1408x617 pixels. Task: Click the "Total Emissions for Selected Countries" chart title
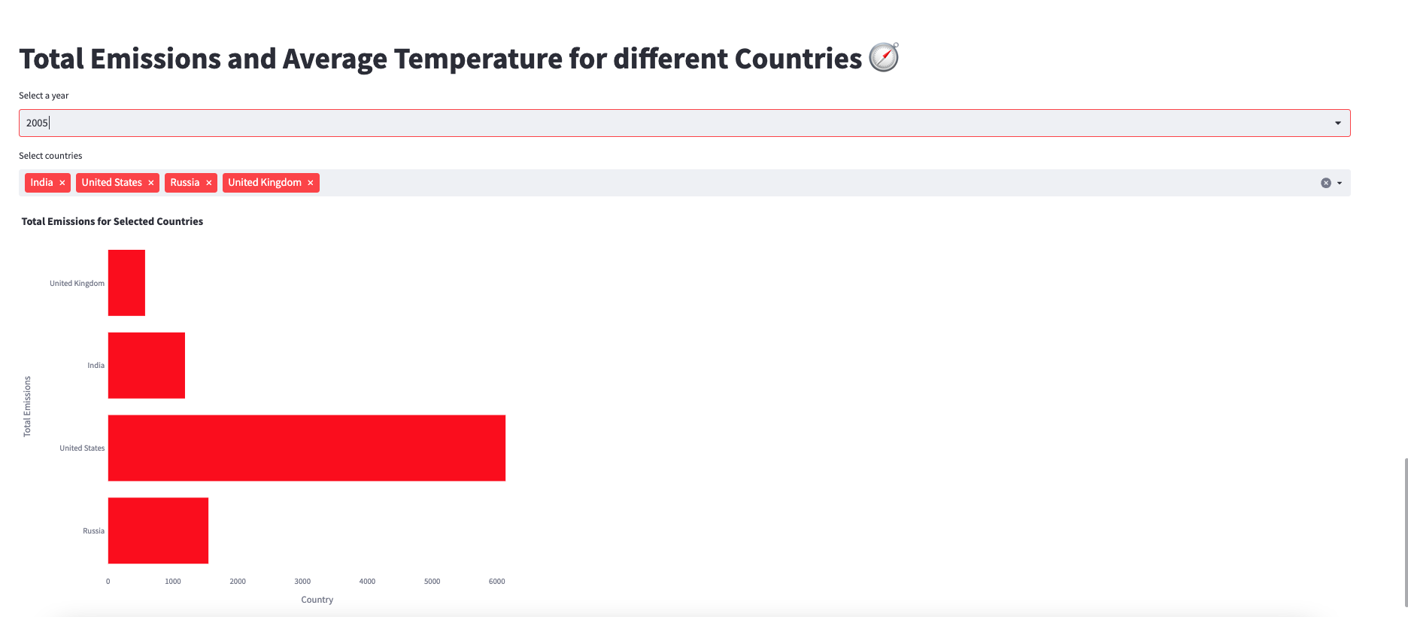[112, 221]
